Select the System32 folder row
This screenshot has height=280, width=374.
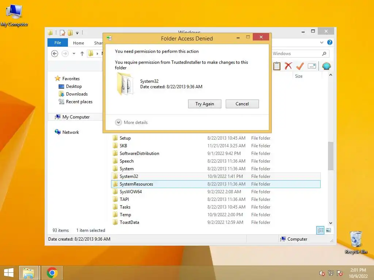(216, 176)
